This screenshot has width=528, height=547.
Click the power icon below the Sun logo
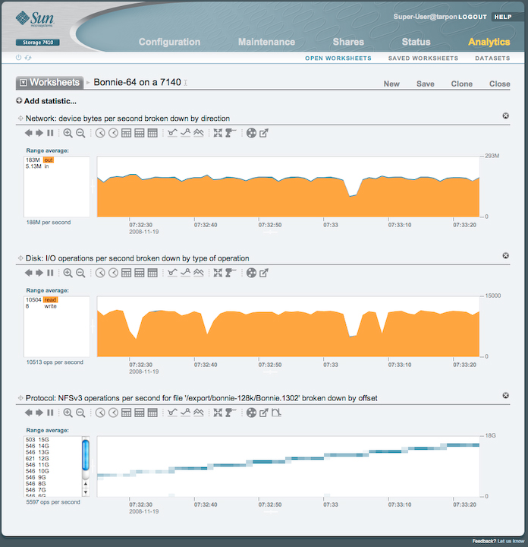(x=19, y=58)
